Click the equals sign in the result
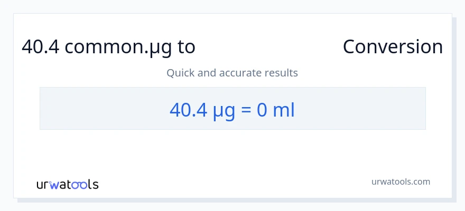 click(x=247, y=110)
